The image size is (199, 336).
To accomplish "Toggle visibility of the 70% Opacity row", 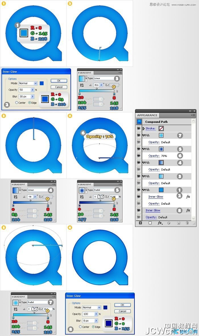I will (139, 156).
